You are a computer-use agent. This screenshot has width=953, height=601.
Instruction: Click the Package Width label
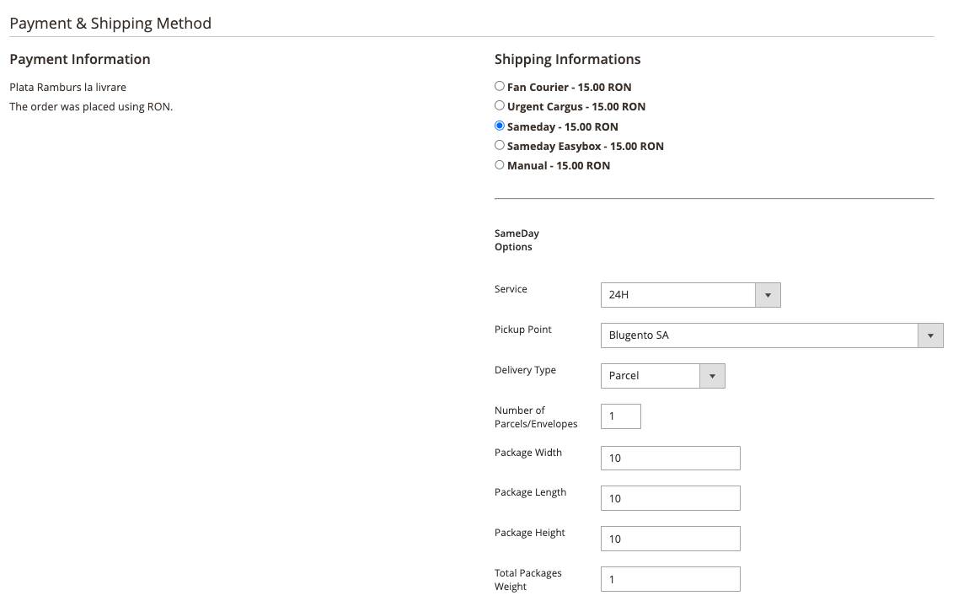click(528, 453)
